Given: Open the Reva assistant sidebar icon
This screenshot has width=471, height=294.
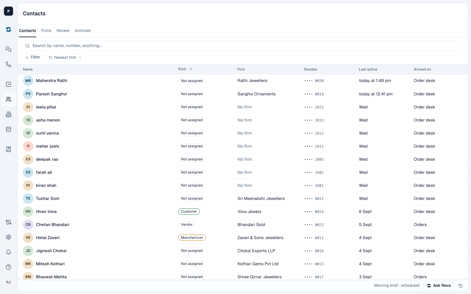Looking at the screenshot, I should click(9, 29).
